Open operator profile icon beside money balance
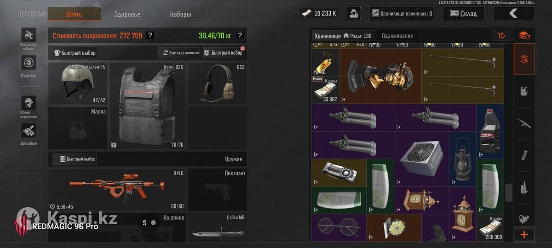The width and height of the screenshot is (552, 248). [353, 13]
